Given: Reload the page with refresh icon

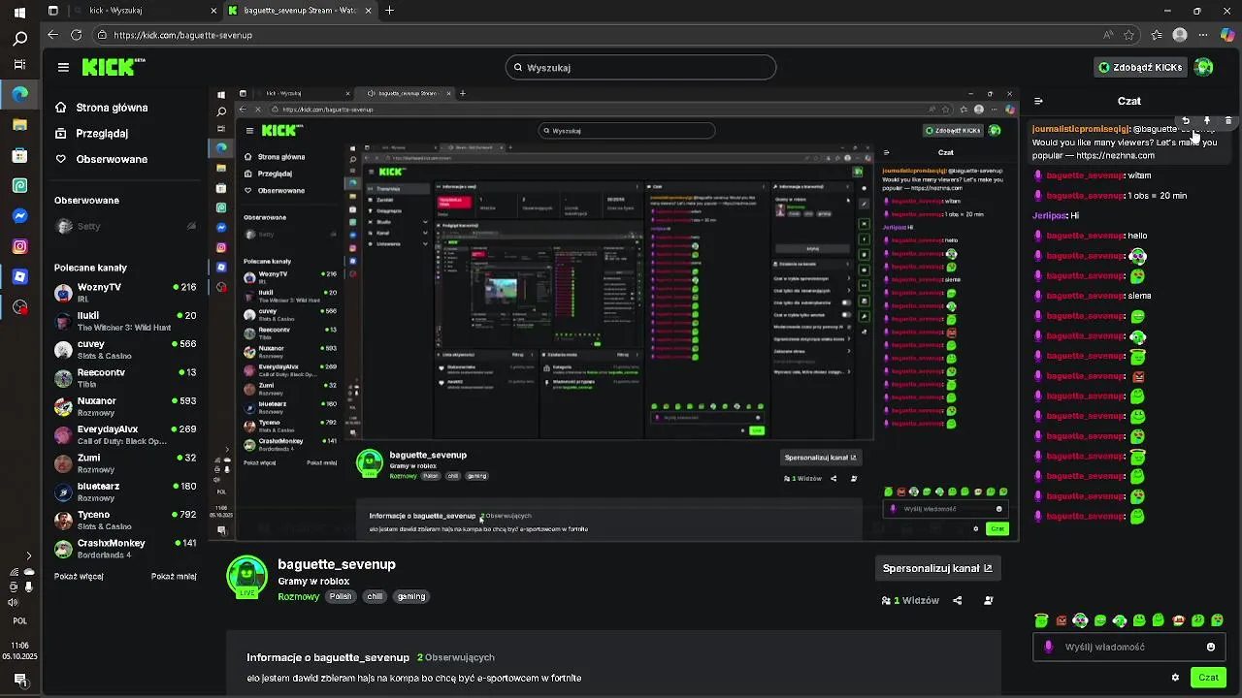Looking at the screenshot, I should click(77, 35).
